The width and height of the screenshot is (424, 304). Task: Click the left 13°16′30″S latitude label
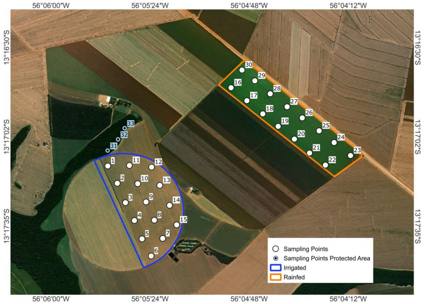[6, 47]
